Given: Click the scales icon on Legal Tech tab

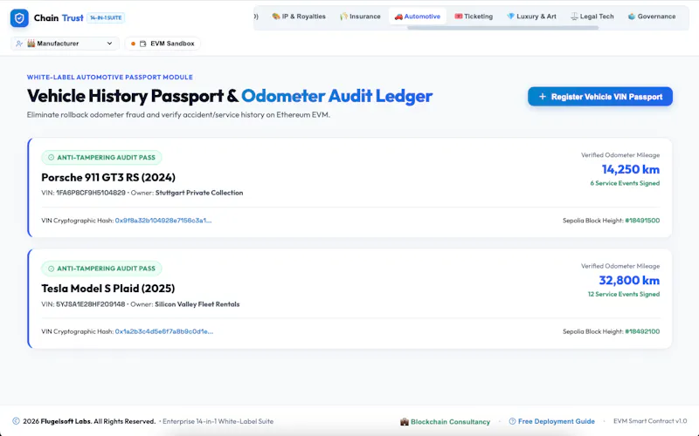Looking at the screenshot, I should (574, 17).
